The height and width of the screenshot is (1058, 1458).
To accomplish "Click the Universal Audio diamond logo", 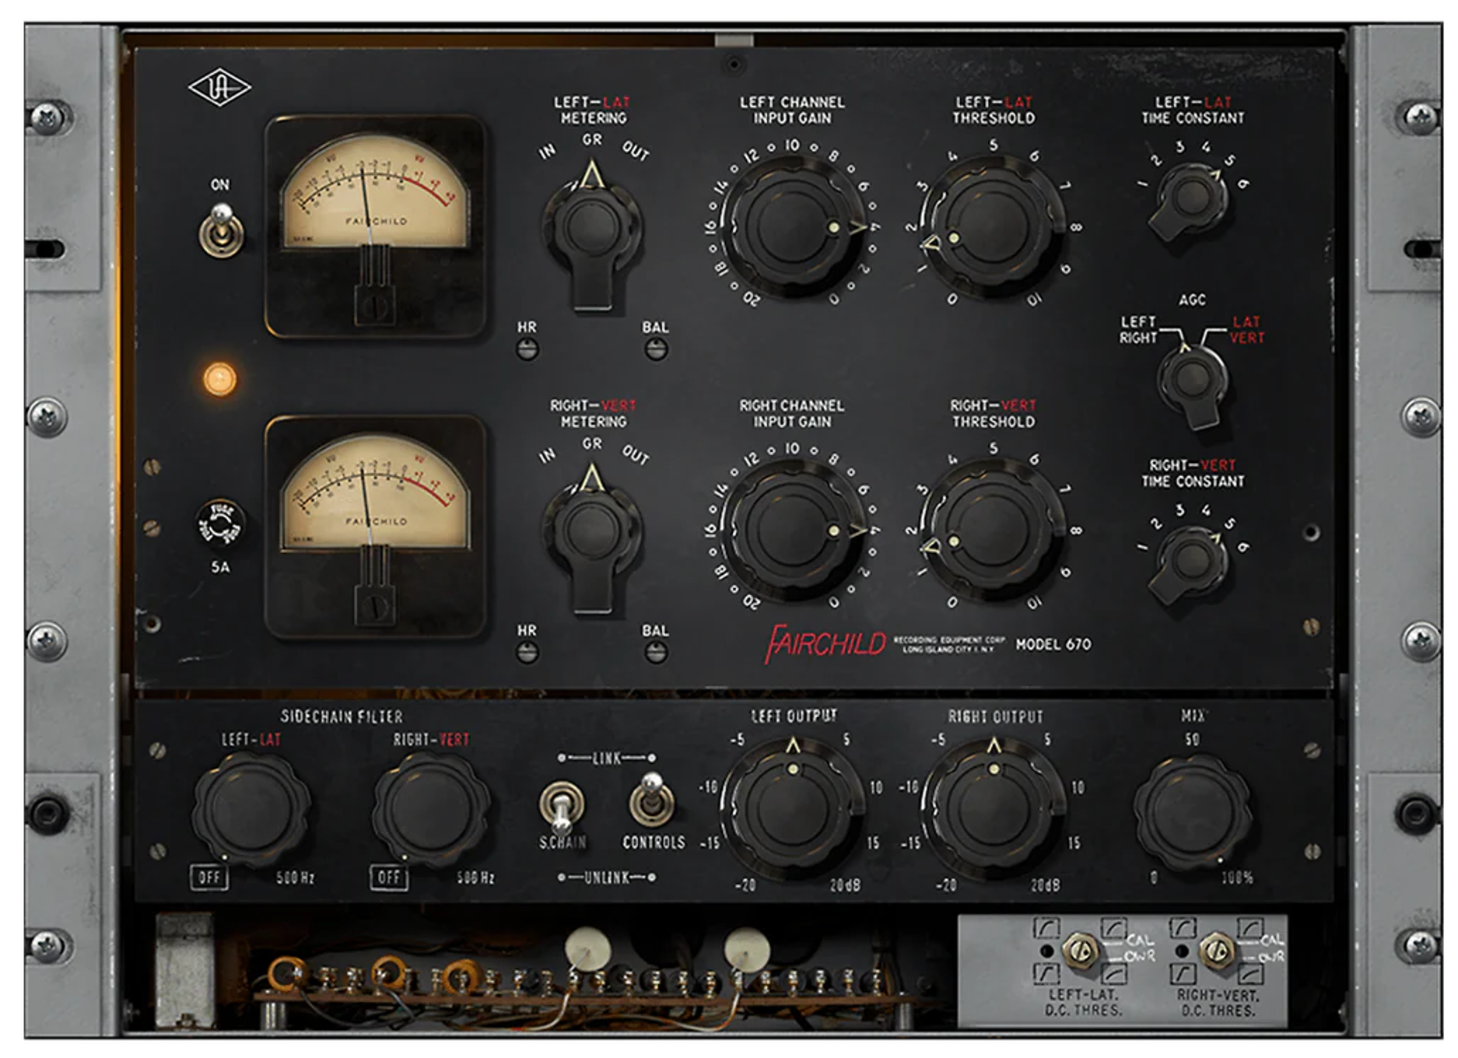I will 220,87.
